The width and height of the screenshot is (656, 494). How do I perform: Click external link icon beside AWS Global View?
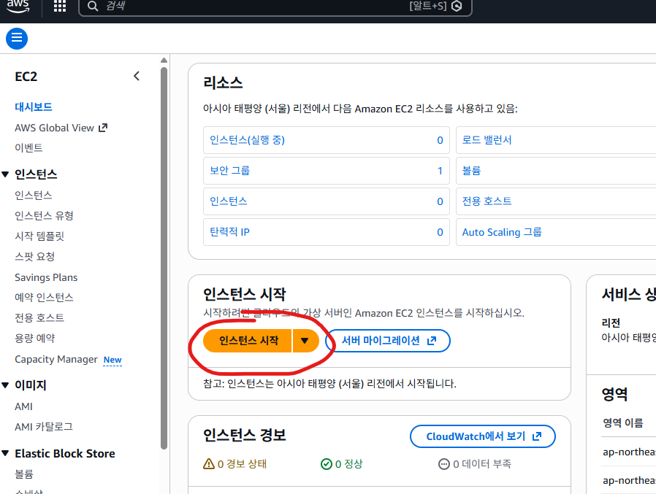[103, 128]
